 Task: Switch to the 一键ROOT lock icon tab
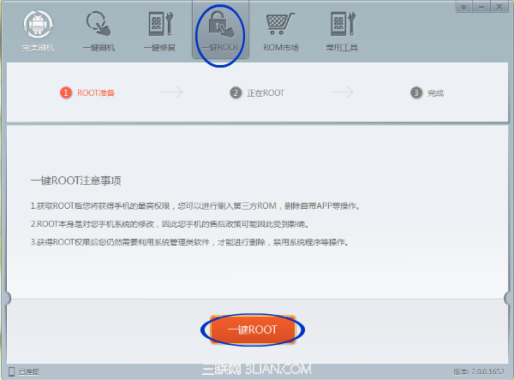pos(220,31)
